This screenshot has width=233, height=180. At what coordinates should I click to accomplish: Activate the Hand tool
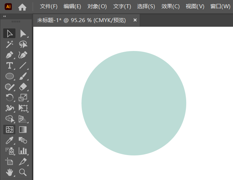coord(9,172)
